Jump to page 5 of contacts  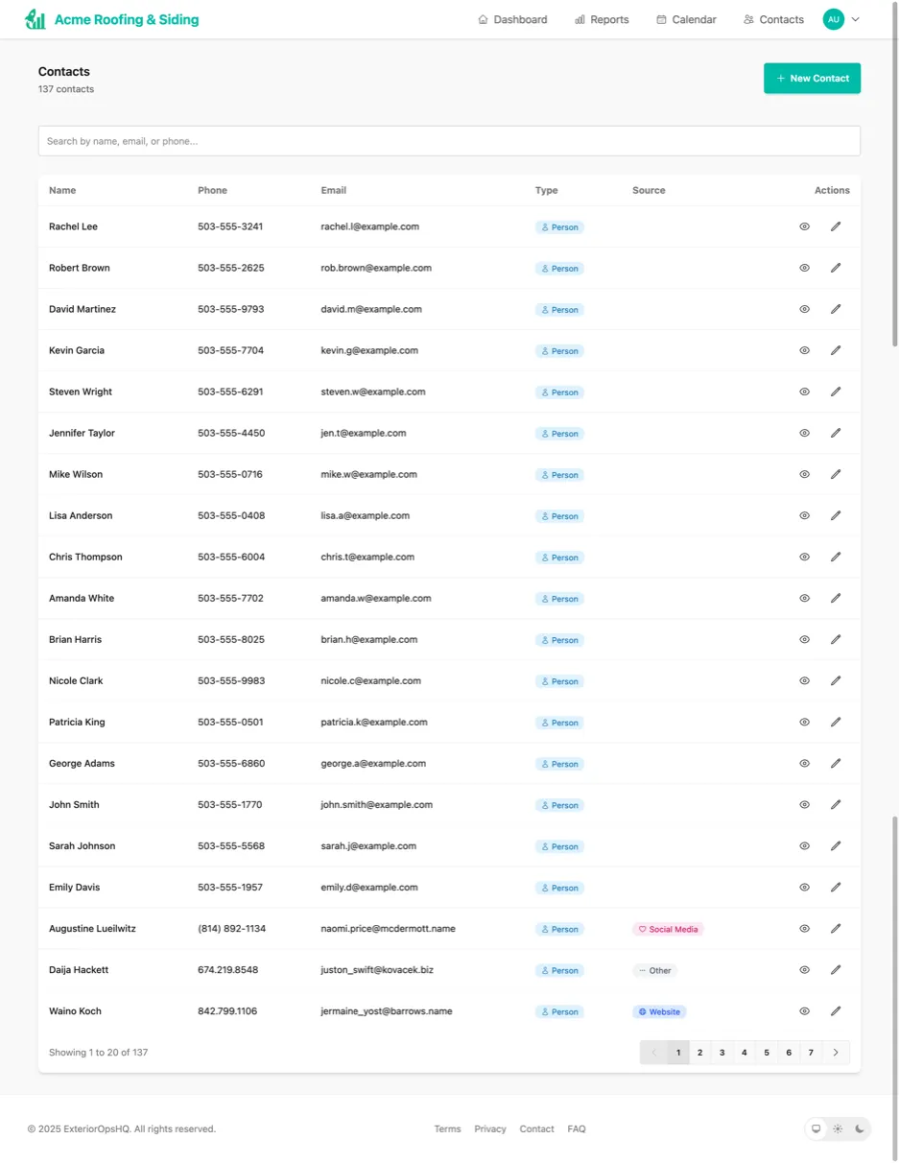pyautogui.click(x=766, y=1052)
